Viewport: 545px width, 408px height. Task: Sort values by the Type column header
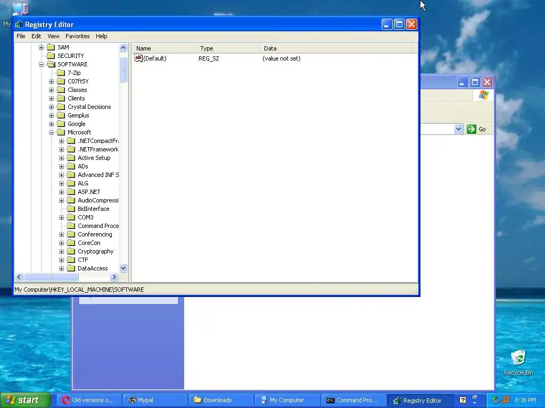(x=227, y=48)
